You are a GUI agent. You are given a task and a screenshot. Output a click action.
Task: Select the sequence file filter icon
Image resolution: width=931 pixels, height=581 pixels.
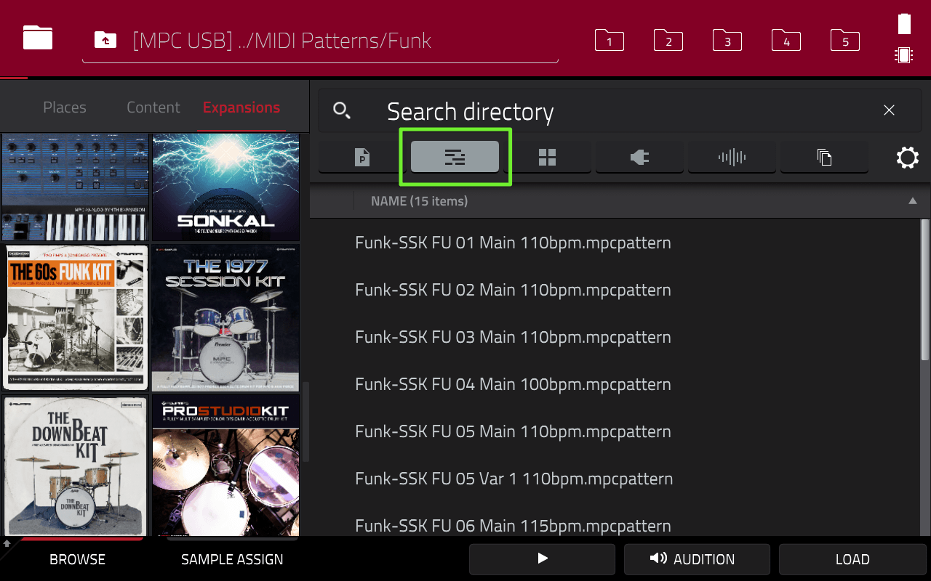point(454,157)
